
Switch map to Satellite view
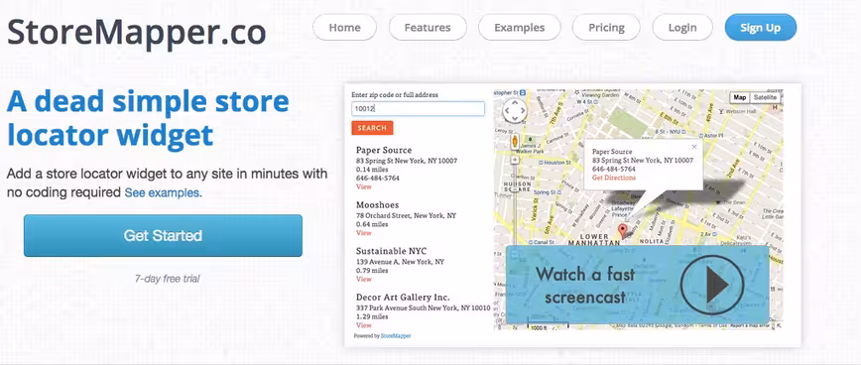coord(765,97)
